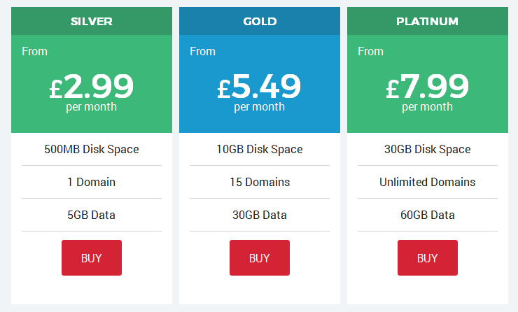Click the 60GB Data feature row
This screenshot has height=312, width=518.
pos(428,215)
